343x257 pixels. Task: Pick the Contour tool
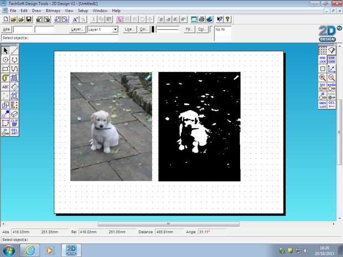(6, 77)
